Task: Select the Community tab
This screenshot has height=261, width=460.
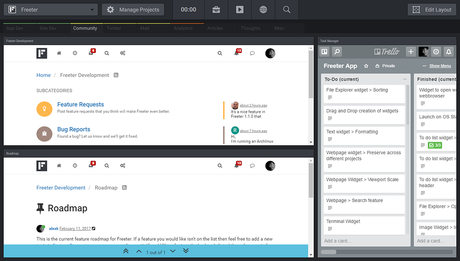Action: [x=86, y=28]
